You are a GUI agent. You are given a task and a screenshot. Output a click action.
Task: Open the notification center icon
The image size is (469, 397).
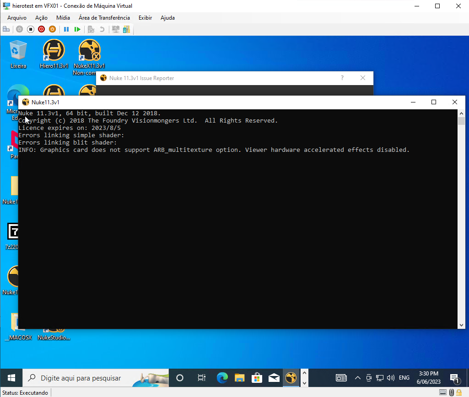(454, 378)
